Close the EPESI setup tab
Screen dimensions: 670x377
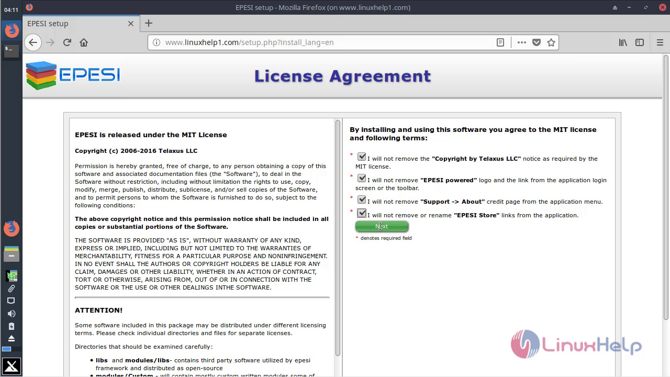pos(131,24)
